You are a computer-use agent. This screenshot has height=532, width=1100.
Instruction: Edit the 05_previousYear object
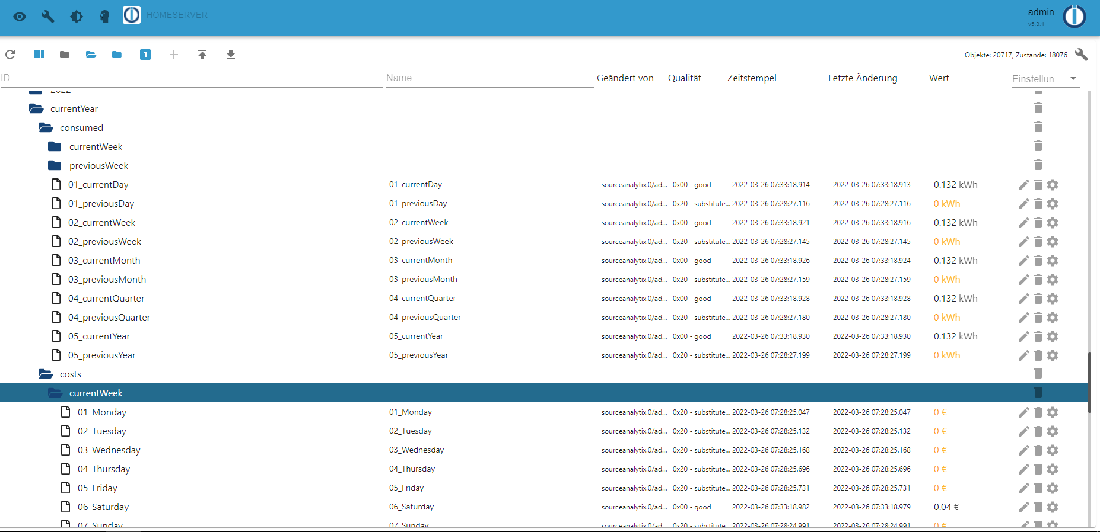click(x=1023, y=355)
